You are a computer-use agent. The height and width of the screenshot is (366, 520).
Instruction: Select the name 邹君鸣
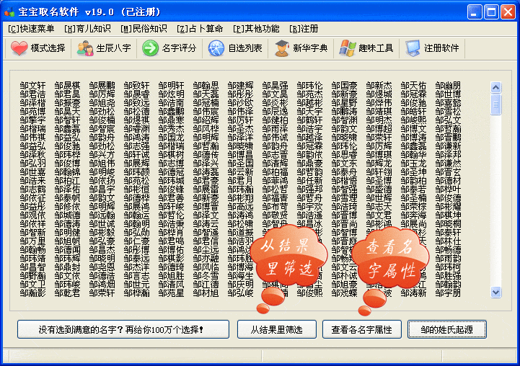tap(171, 241)
